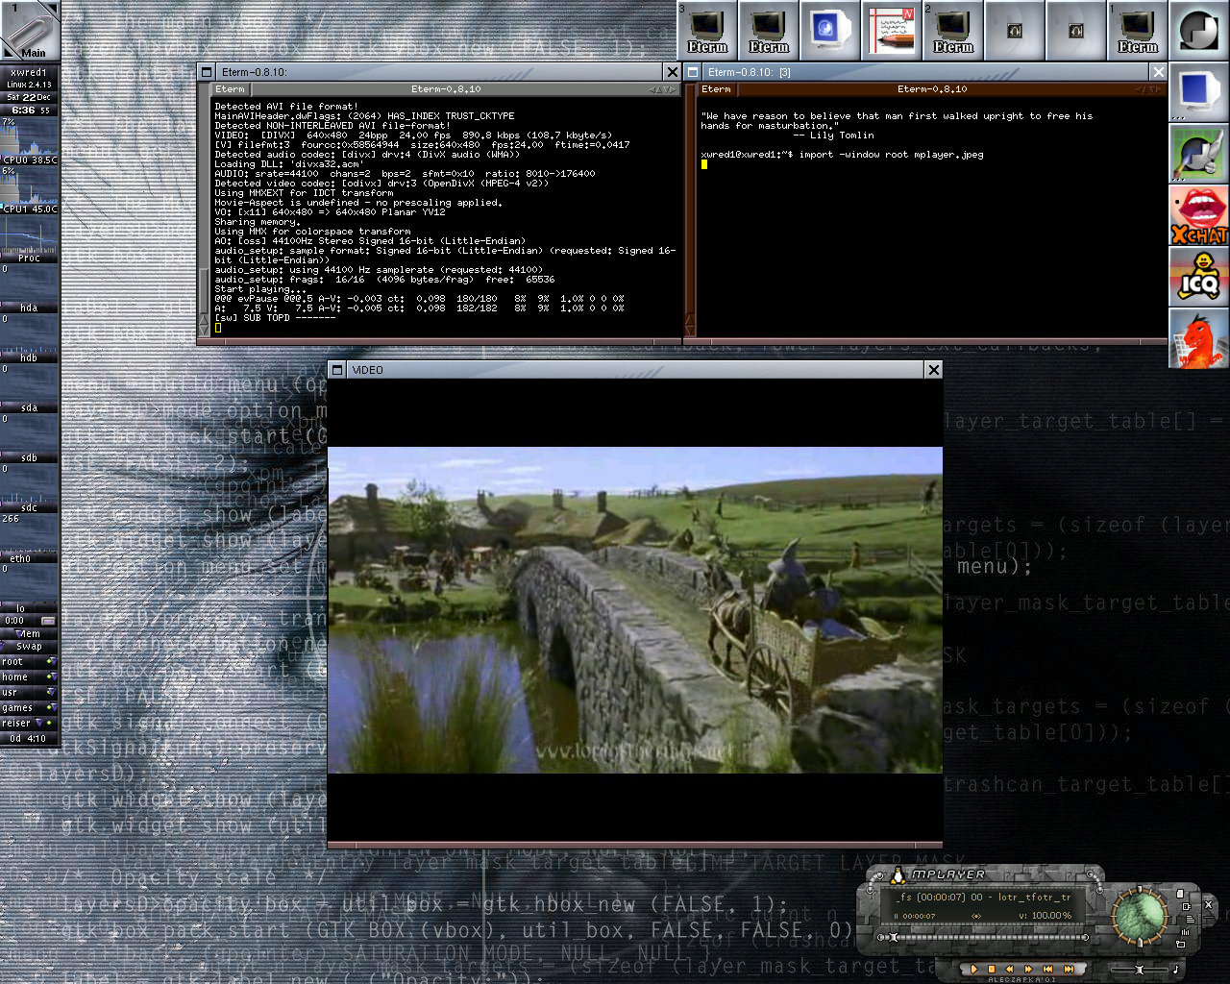This screenshot has width=1230, height=984.
Task: Click the games filesystem mount arrow
Action: pos(54,707)
